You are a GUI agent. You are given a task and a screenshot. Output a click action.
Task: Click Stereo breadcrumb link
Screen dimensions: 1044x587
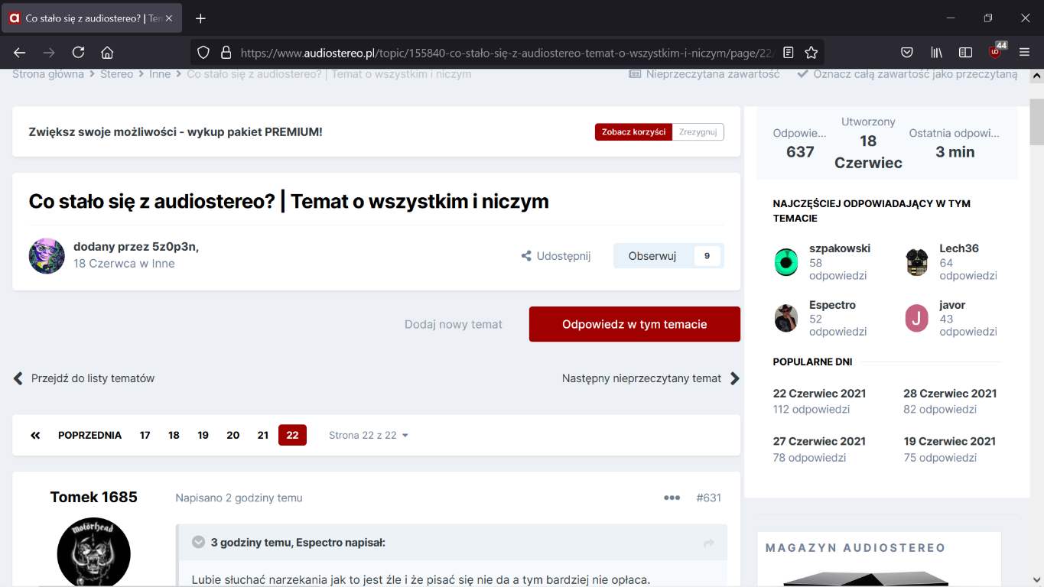(116, 74)
